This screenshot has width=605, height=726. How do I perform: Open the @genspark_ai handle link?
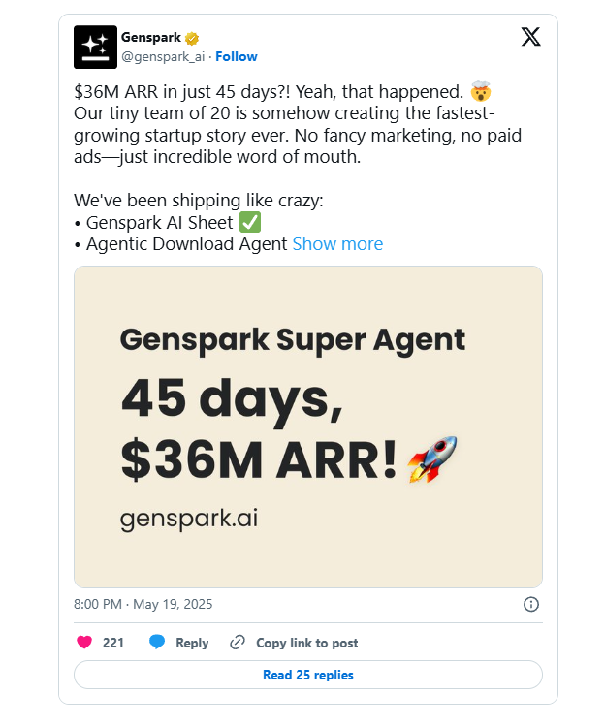(x=163, y=56)
